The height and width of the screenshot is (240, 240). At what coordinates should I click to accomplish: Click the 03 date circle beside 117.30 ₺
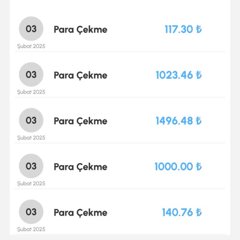[x=31, y=29]
